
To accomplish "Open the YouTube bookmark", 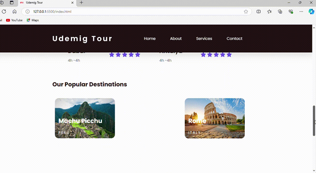I will (14, 20).
